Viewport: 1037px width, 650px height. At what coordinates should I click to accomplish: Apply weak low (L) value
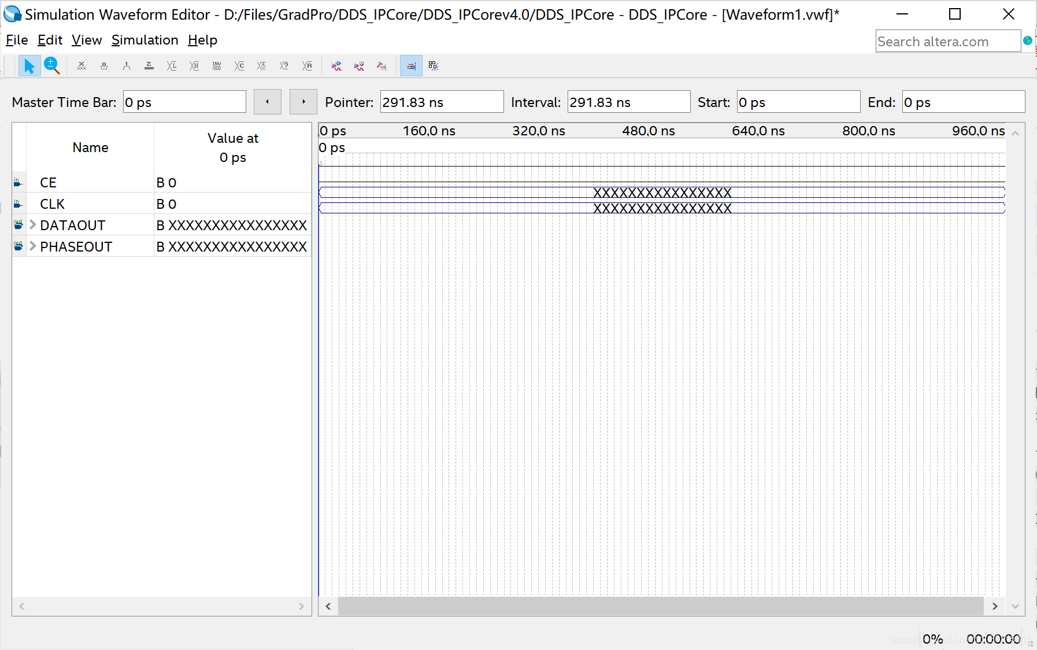(172, 66)
